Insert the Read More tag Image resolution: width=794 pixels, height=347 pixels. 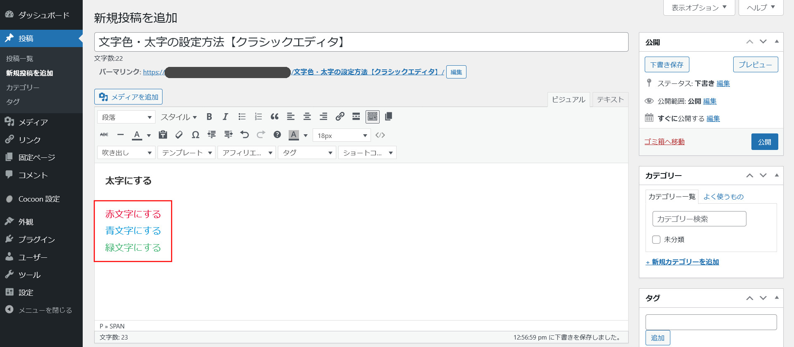click(x=356, y=117)
